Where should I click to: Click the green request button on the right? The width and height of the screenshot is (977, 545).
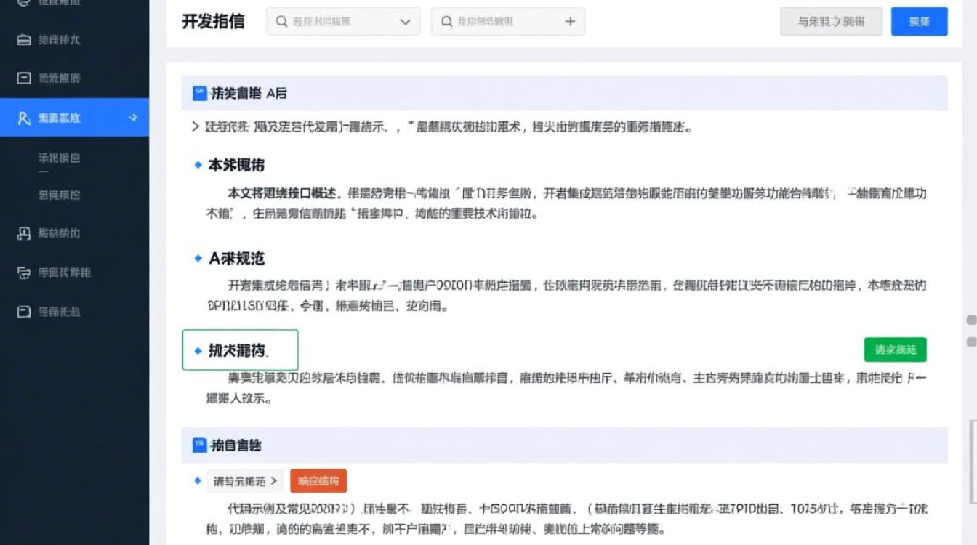click(x=895, y=350)
